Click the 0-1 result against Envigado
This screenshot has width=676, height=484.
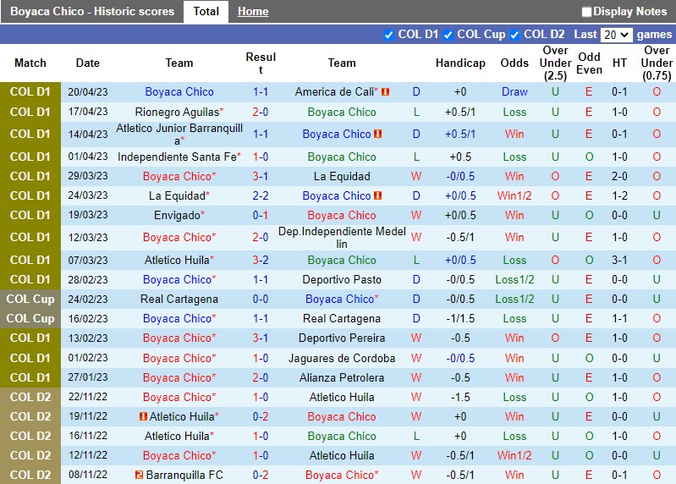261,215
